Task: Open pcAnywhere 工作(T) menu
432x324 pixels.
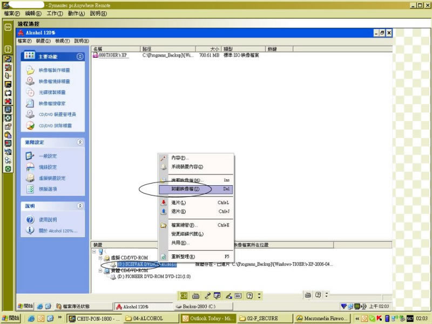Action: click(55, 13)
